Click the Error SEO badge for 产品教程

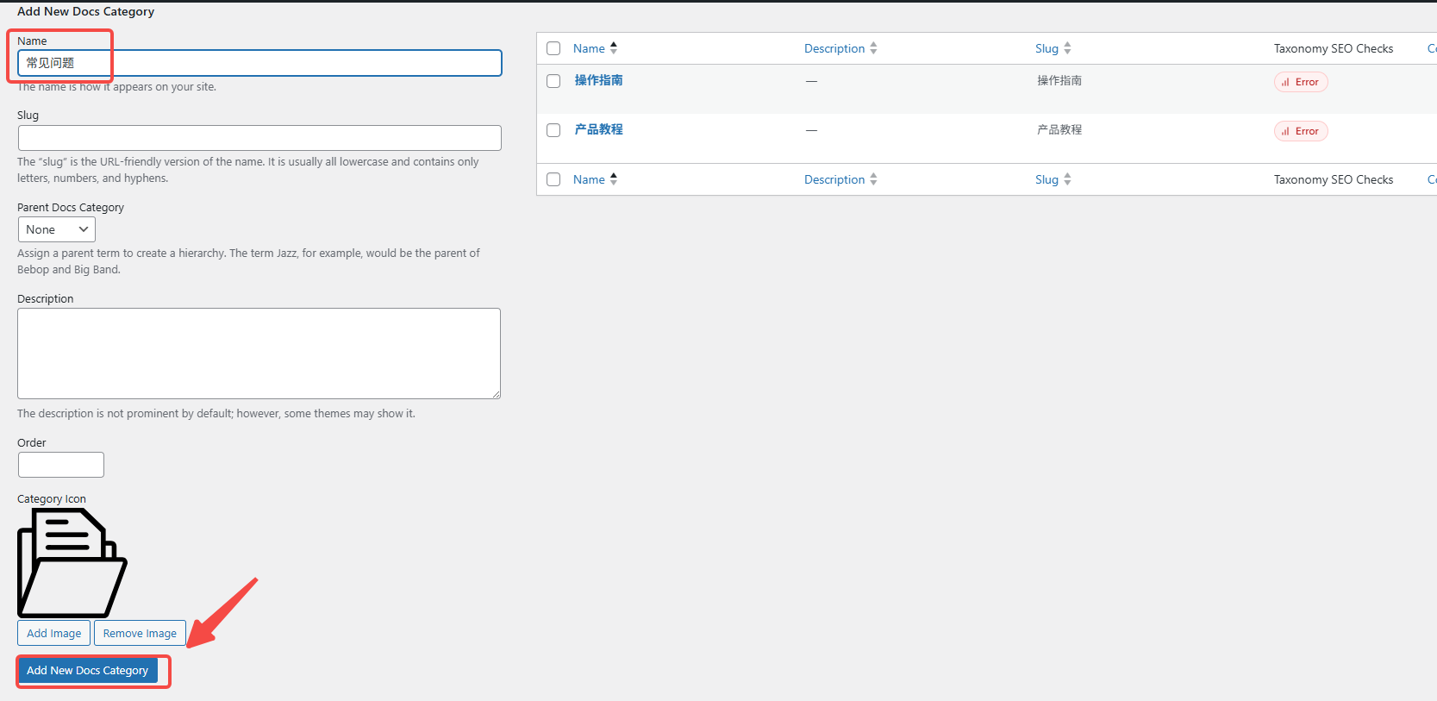pos(1300,131)
